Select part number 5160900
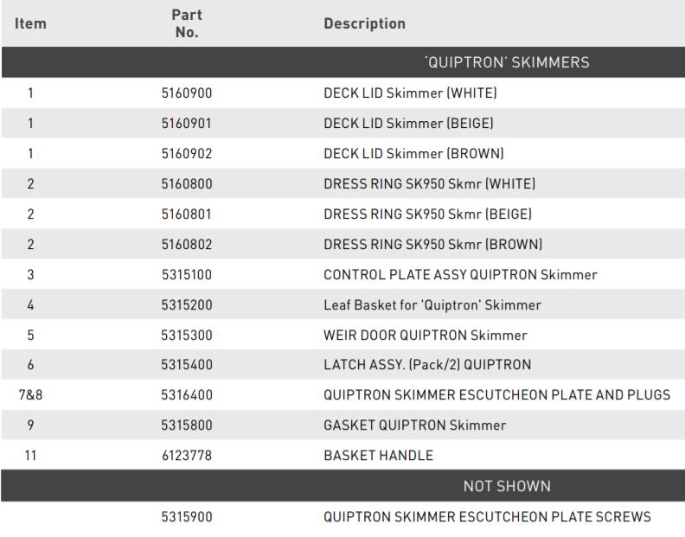This screenshot has height=537, width=685. pyautogui.click(x=187, y=93)
